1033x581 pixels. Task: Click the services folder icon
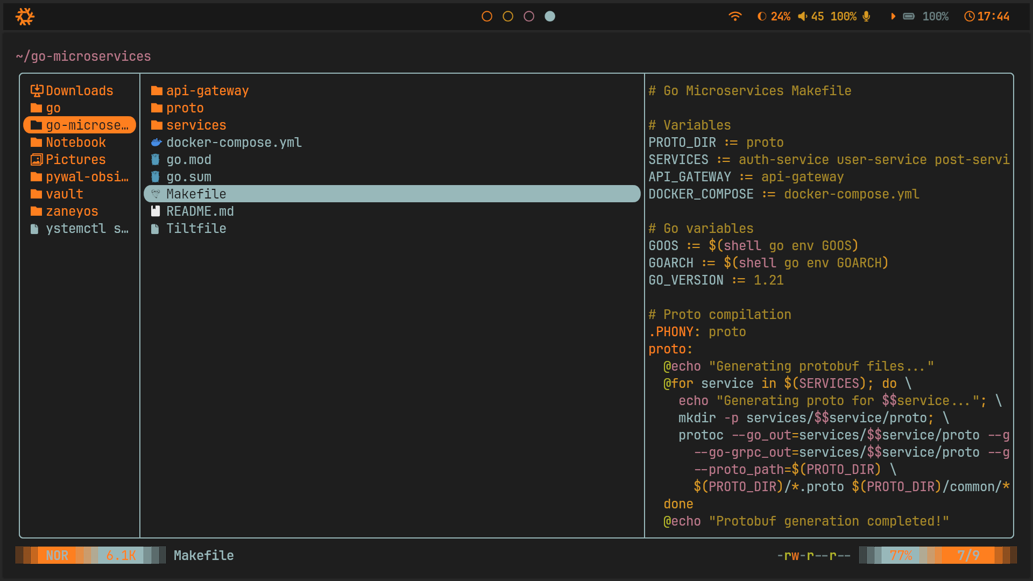point(157,125)
